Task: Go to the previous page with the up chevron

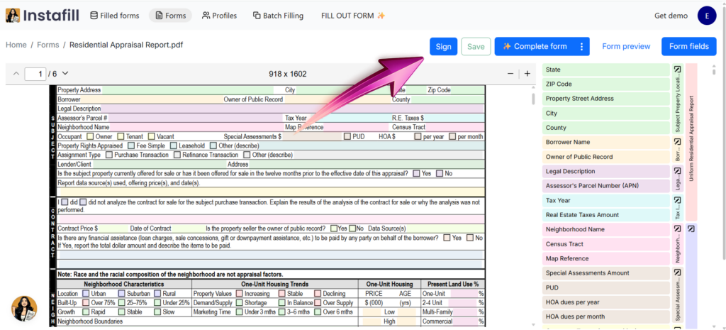Action: coord(16,73)
